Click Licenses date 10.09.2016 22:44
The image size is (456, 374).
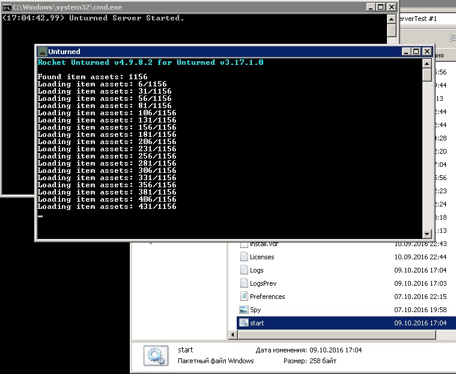coord(420,257)
